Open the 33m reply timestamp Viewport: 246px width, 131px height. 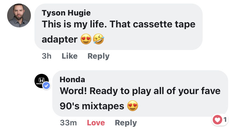(x=69, y=123)
